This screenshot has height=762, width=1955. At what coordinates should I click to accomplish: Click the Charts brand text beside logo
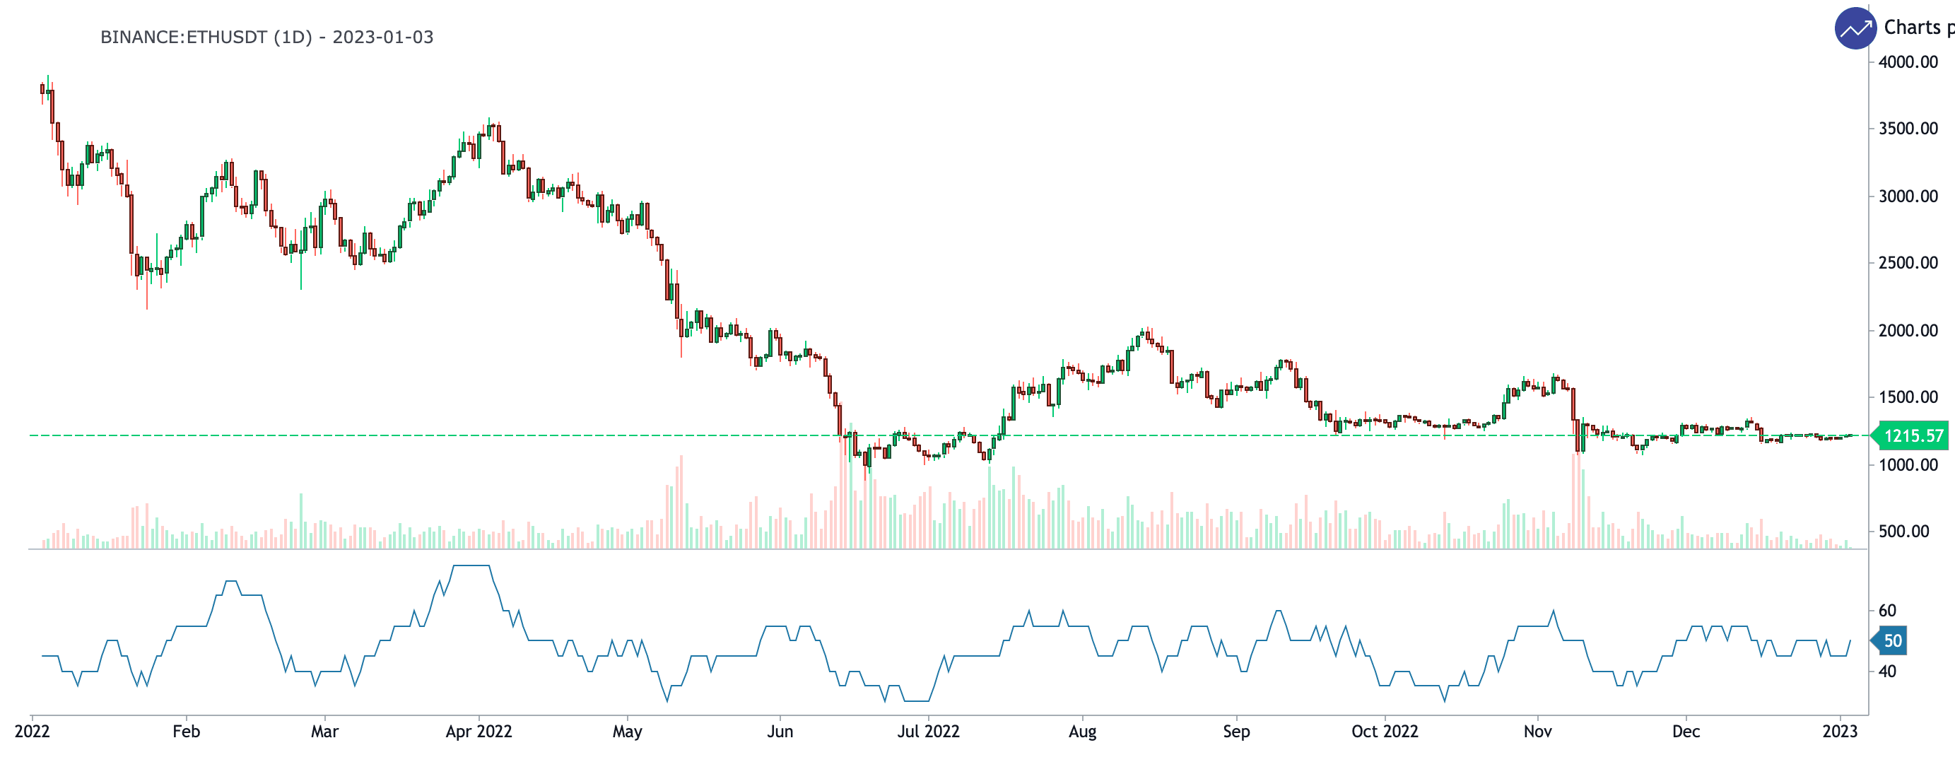(1917, 28)
